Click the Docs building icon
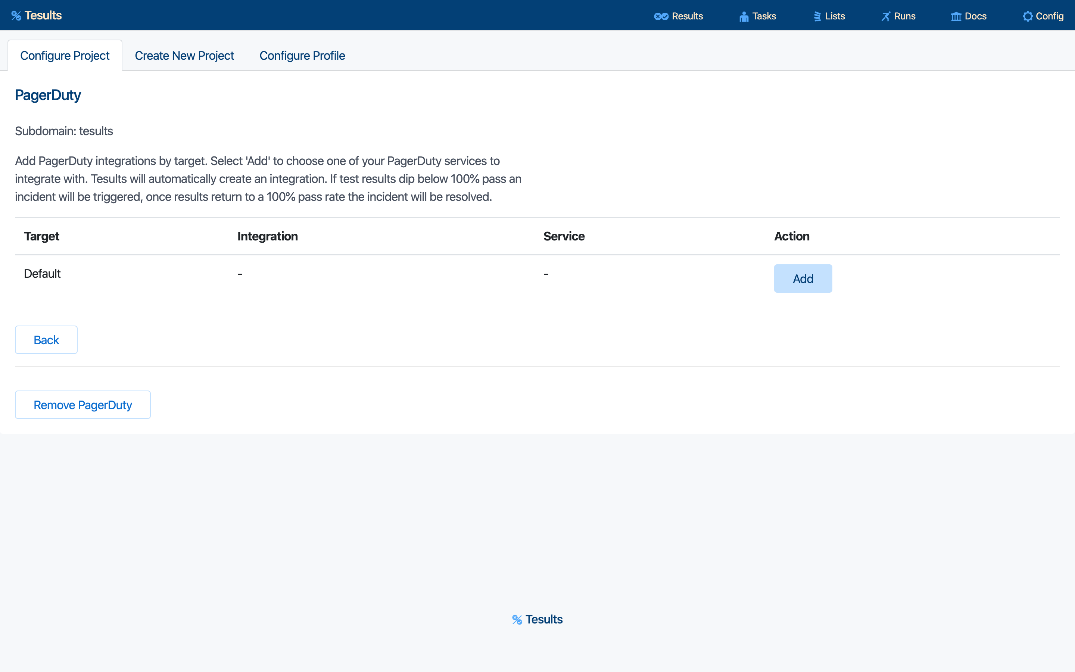Viewport: 1075px width, 672px height. tap(956, 16)
